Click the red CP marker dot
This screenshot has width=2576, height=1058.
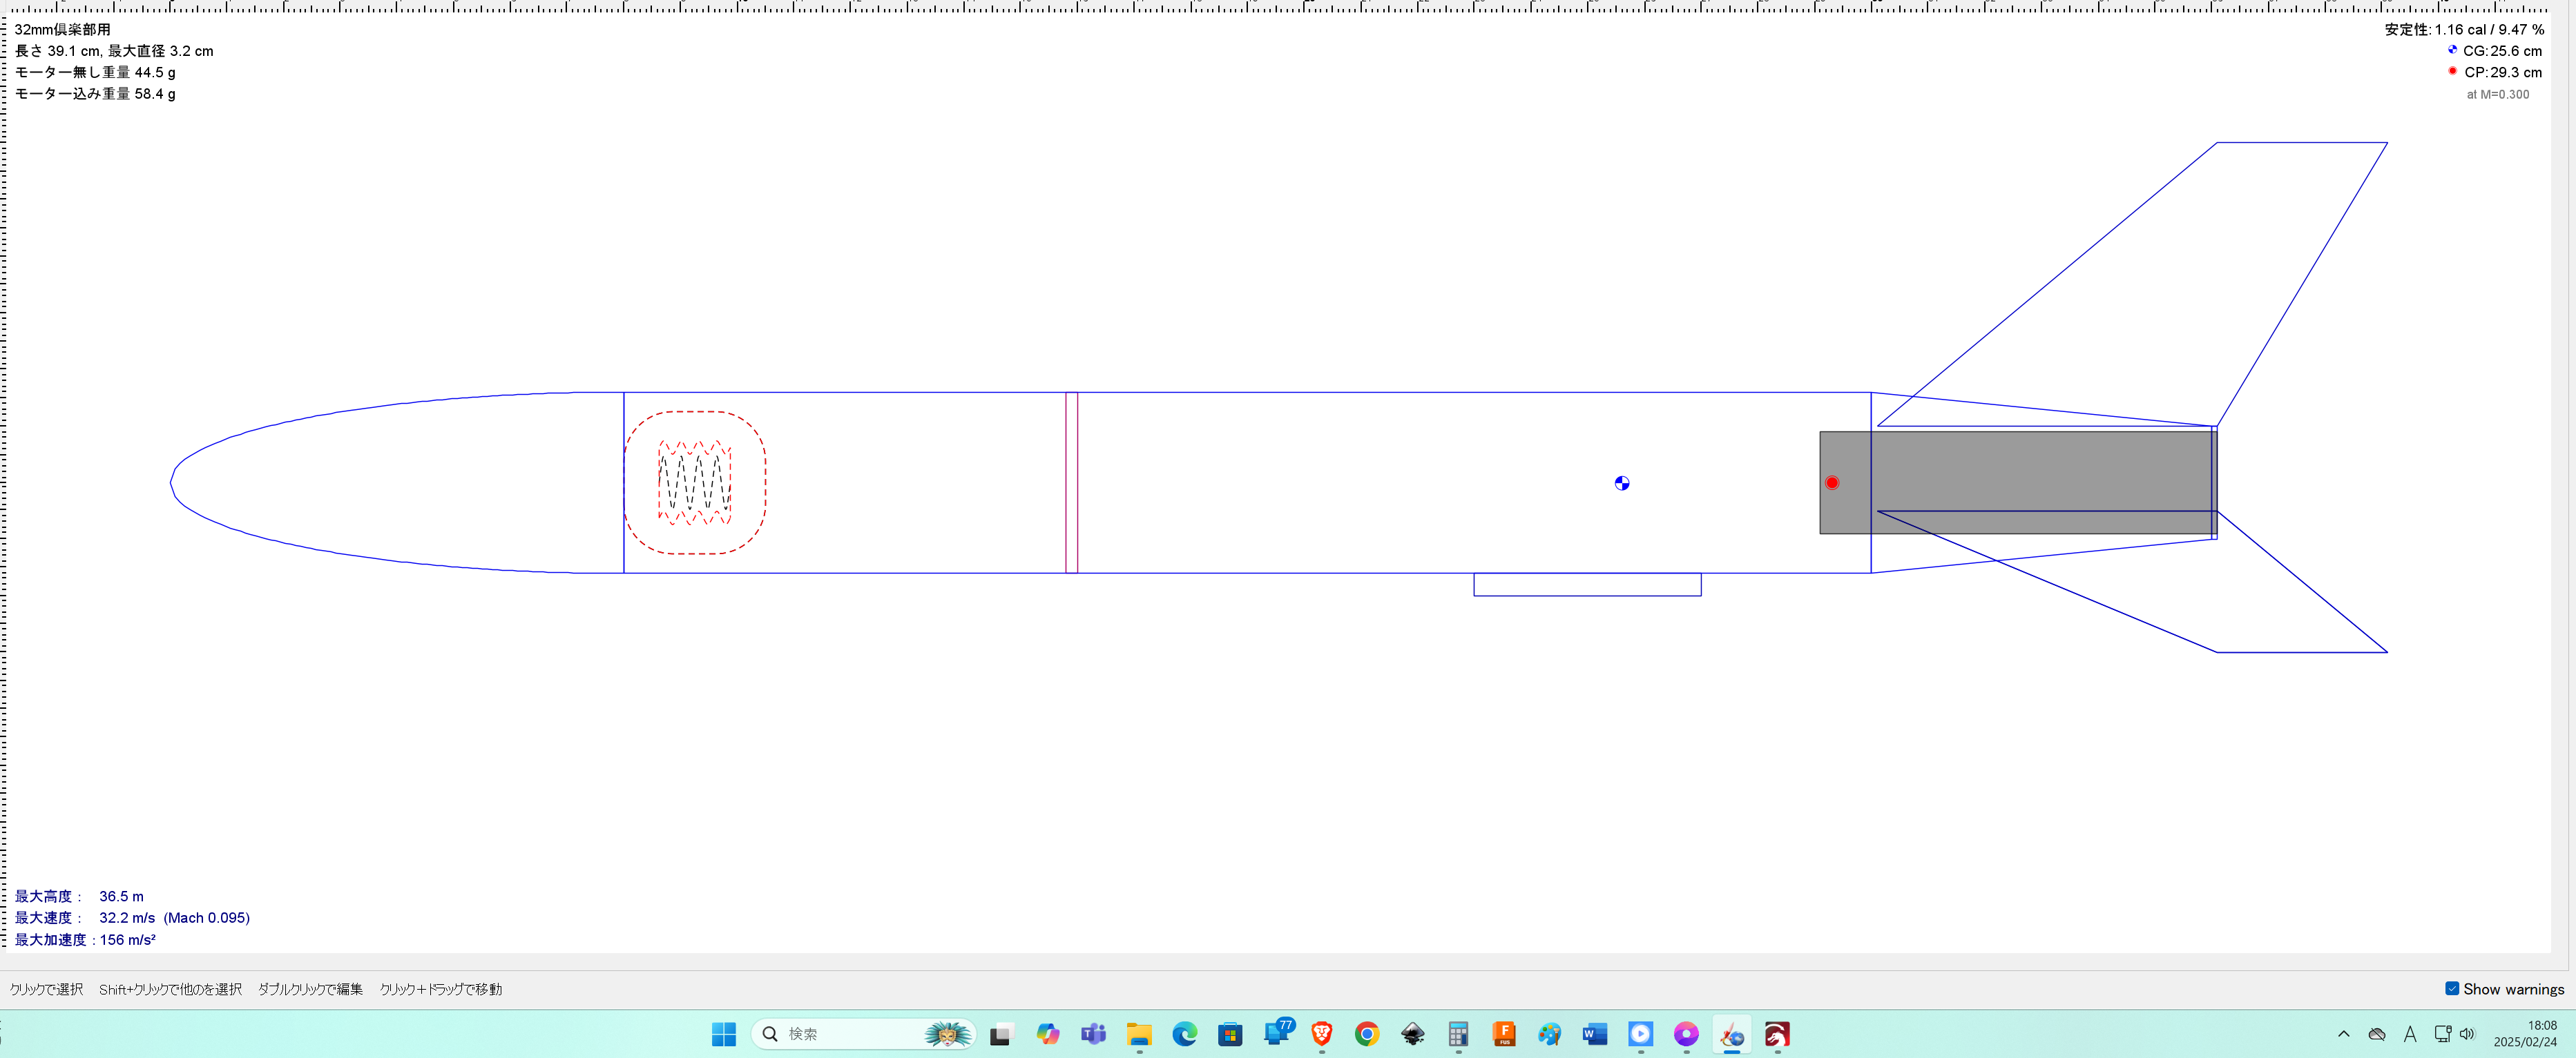point(1831,482)
